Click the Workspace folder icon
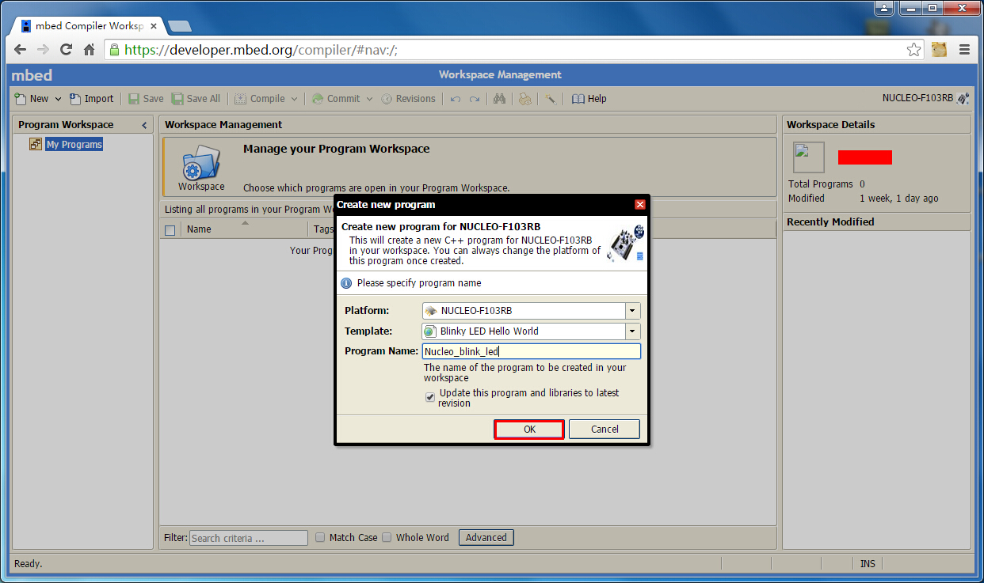The image size is (984, 583). pyautogui.click(x=200, y=164)
